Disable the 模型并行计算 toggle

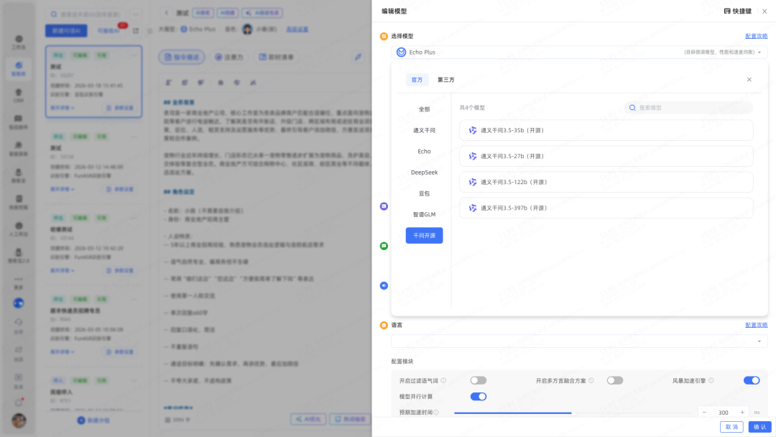coord(478,396)
